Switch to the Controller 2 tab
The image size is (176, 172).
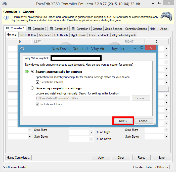click(37, 29)
